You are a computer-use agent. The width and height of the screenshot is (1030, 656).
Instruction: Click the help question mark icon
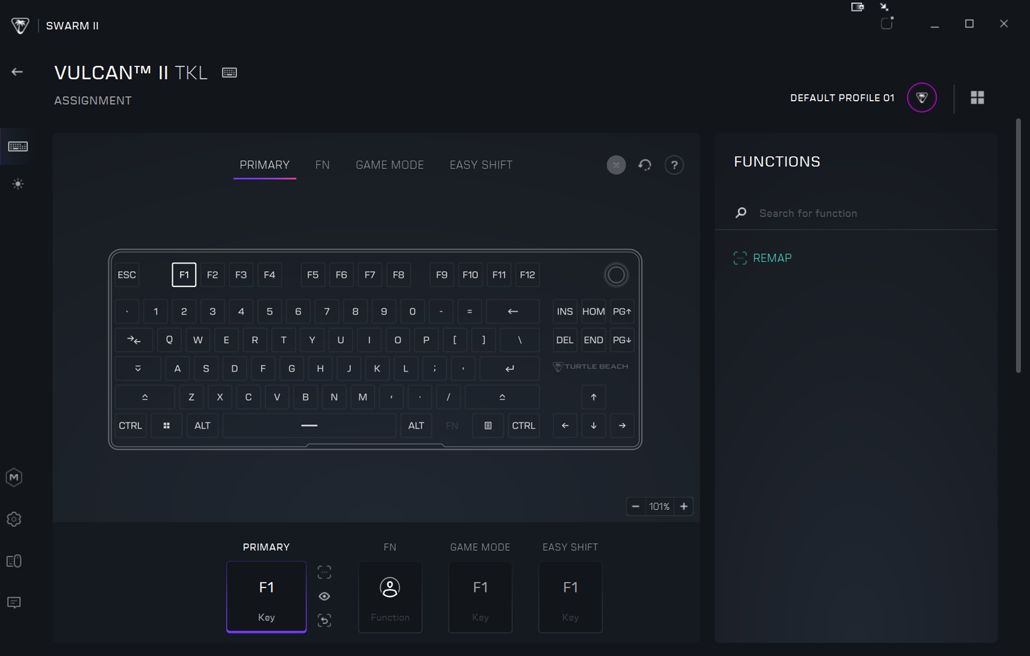pos(674,165)
